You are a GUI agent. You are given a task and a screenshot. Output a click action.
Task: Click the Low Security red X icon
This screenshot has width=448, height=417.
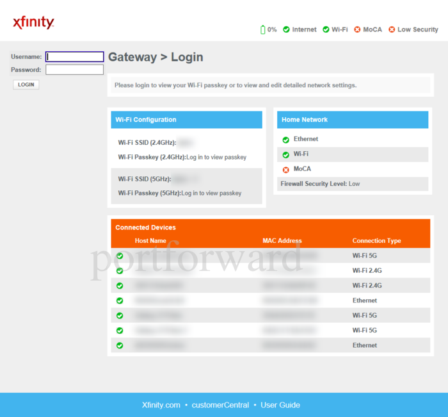(x=392, y=29)
